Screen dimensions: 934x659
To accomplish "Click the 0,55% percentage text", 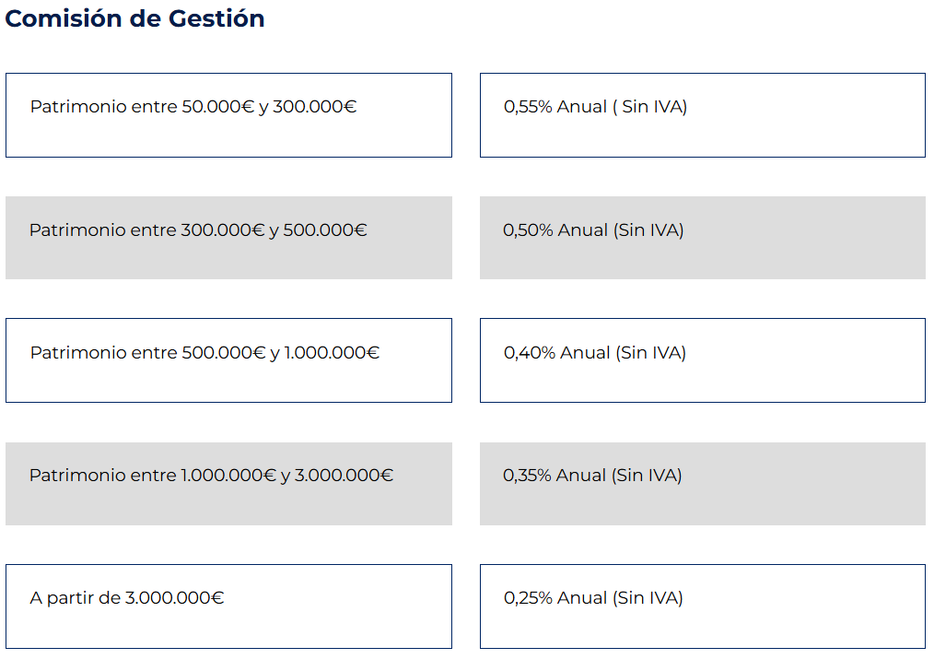I will [x=528, y=107].
